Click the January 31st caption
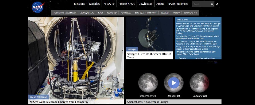Image resolution: width=255 pixels, height=105 pixels. (200, 96)
